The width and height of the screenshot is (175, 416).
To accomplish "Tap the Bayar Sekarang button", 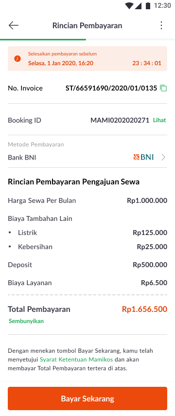I will 87,398.
